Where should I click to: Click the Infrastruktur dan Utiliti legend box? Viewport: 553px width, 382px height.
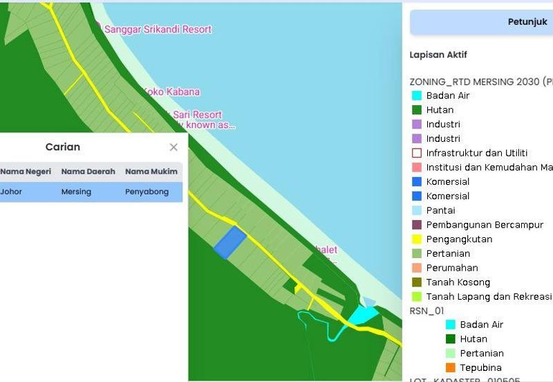point(416,153)
